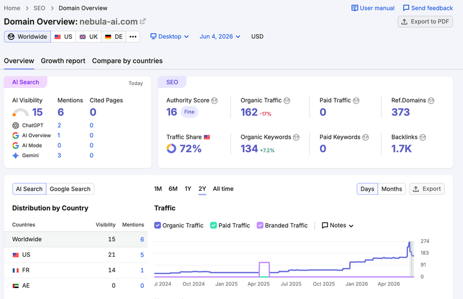Click AE flag in country distribution table
This screenshot has height=299, width=463.
click(16, 286)
